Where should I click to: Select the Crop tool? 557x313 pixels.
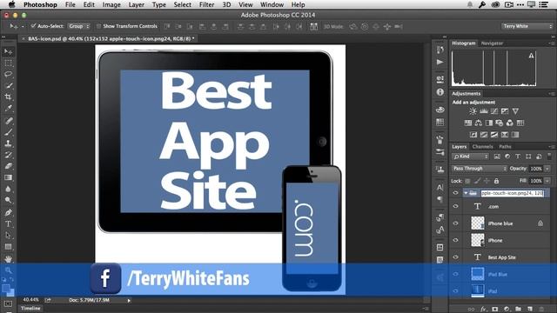pyautogui.click(x=8, y=97)
